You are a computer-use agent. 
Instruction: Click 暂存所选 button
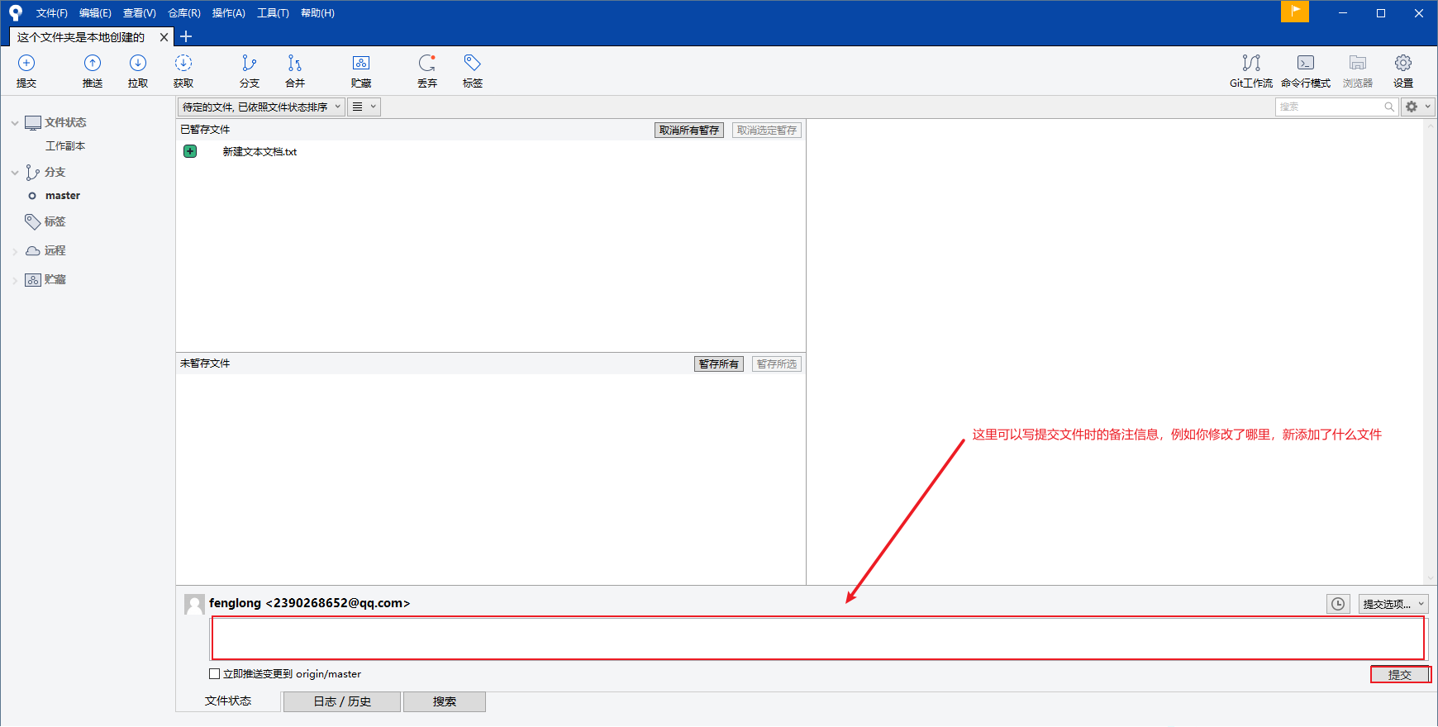point(777,364)
